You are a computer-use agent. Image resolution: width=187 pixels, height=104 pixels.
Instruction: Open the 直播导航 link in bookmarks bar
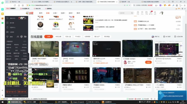[48, 9]
